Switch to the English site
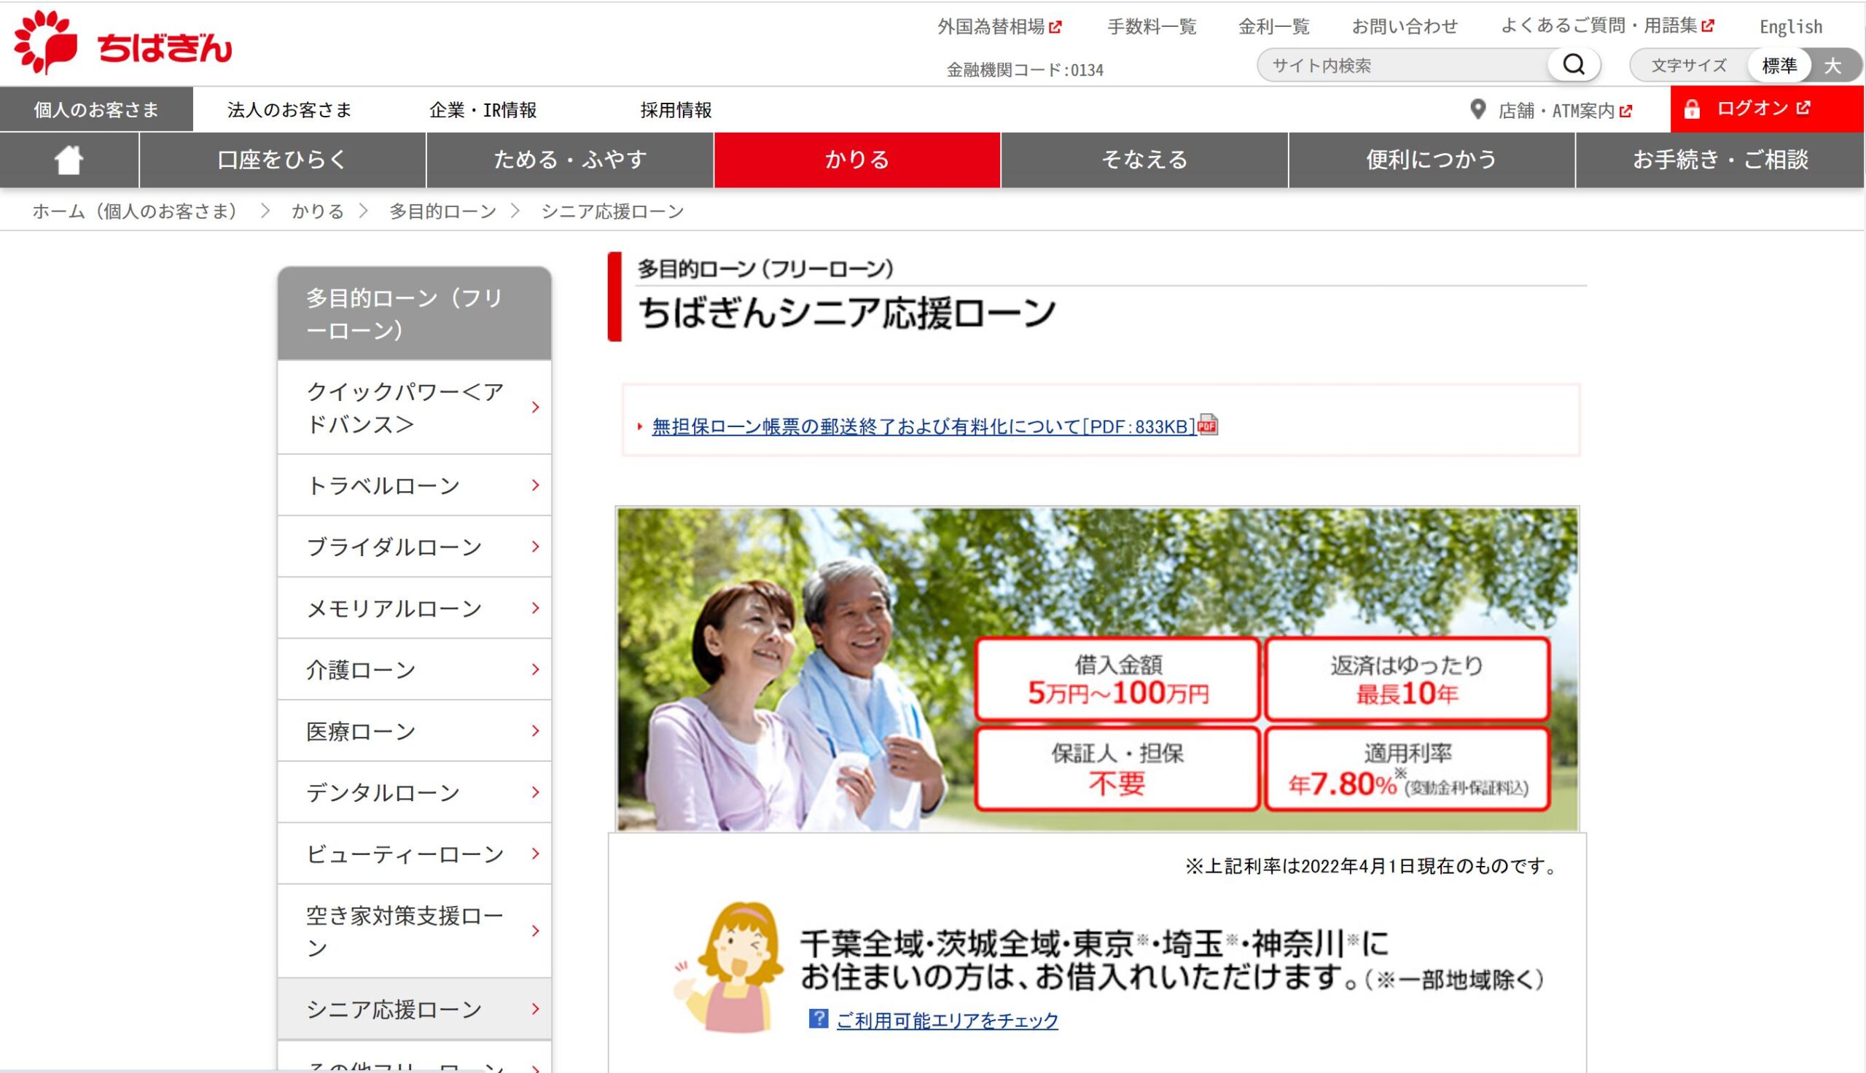This screenshot has width=1866, height=1073. [1791, 27]
